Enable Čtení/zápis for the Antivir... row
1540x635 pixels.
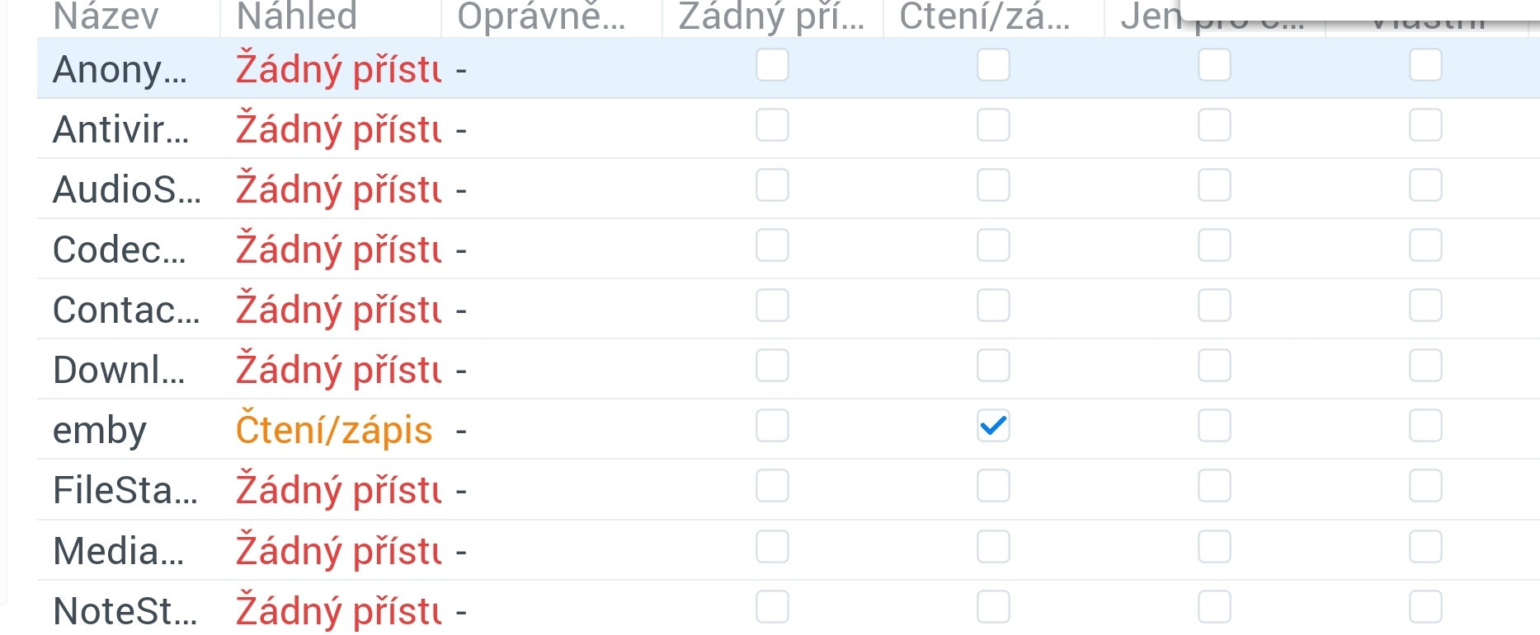point(993,125)
